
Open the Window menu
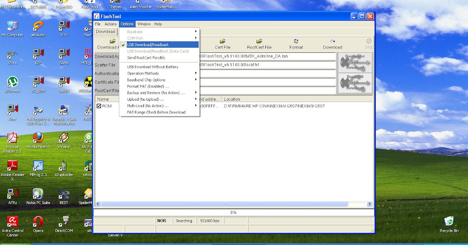pyautogui.click(x=144, y=24)
